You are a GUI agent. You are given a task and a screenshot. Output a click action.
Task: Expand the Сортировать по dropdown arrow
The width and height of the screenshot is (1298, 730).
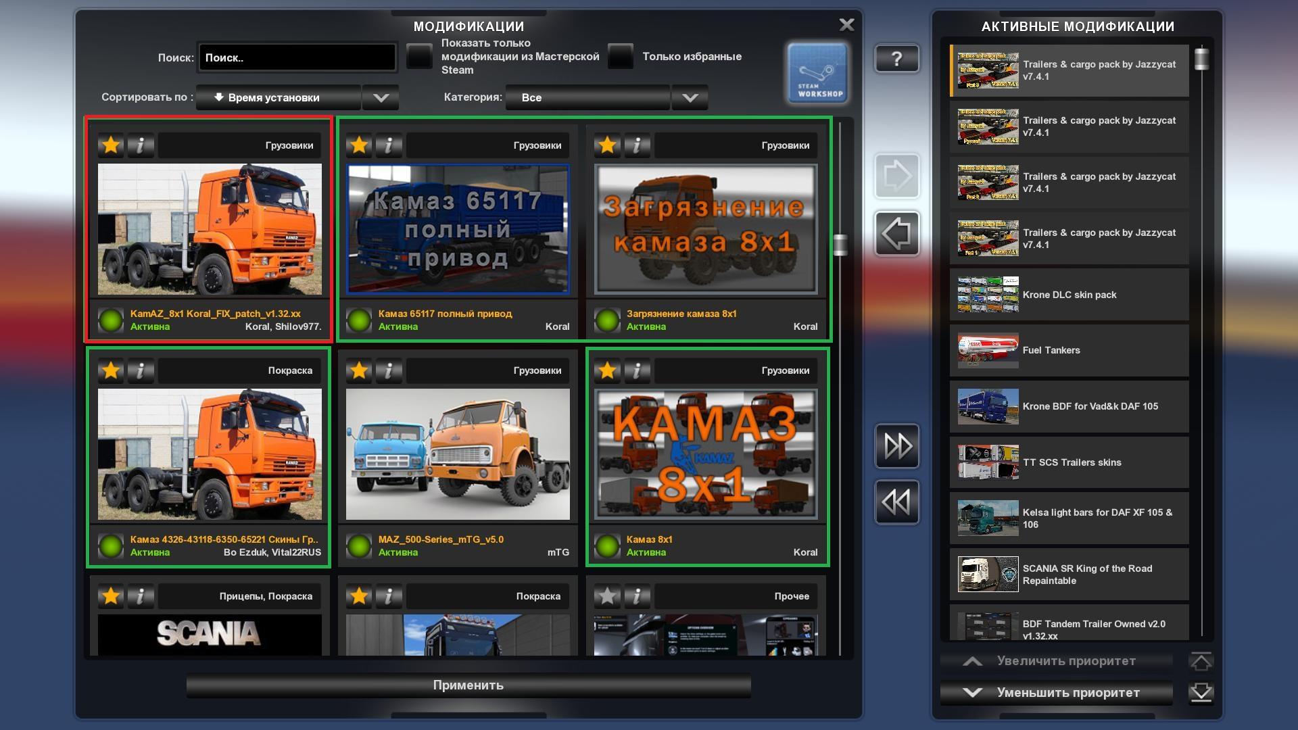pyautogui.click(x=381, y=98)
